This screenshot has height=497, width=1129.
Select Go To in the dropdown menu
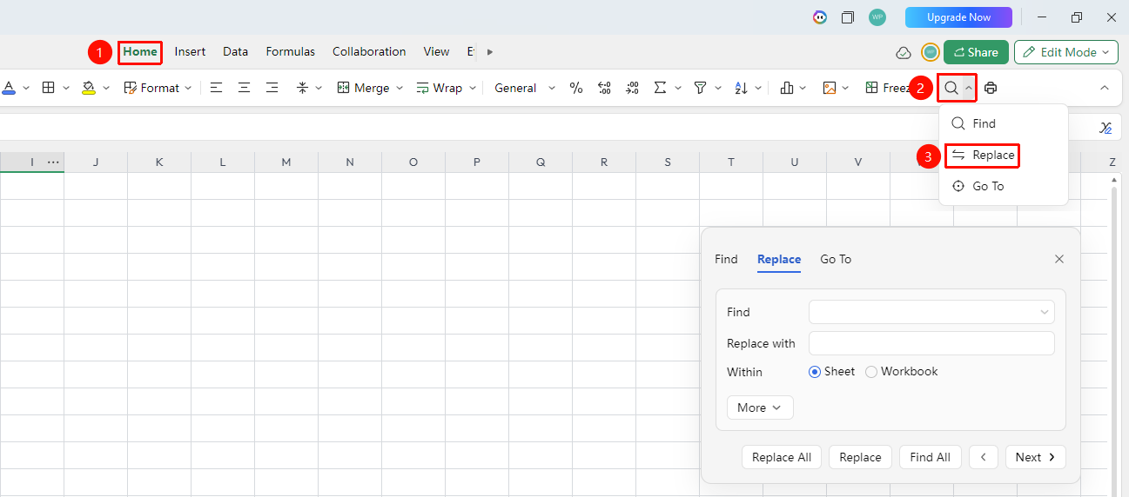pos(1003,186)
